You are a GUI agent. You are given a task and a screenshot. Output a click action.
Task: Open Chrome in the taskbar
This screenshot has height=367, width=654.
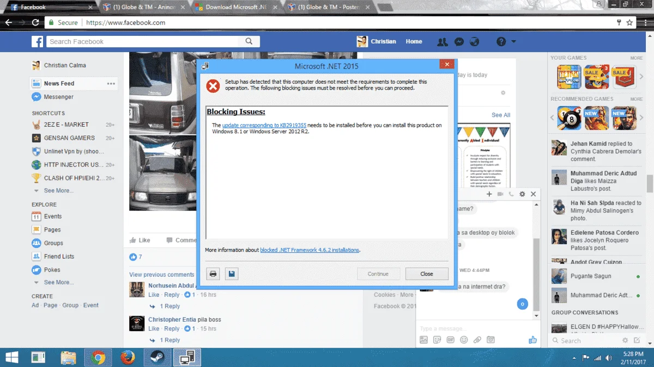[x=98, y=358]
